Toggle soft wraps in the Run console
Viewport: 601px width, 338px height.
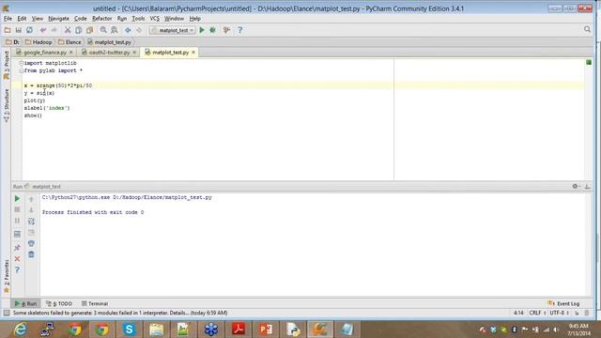pos(31,222)
